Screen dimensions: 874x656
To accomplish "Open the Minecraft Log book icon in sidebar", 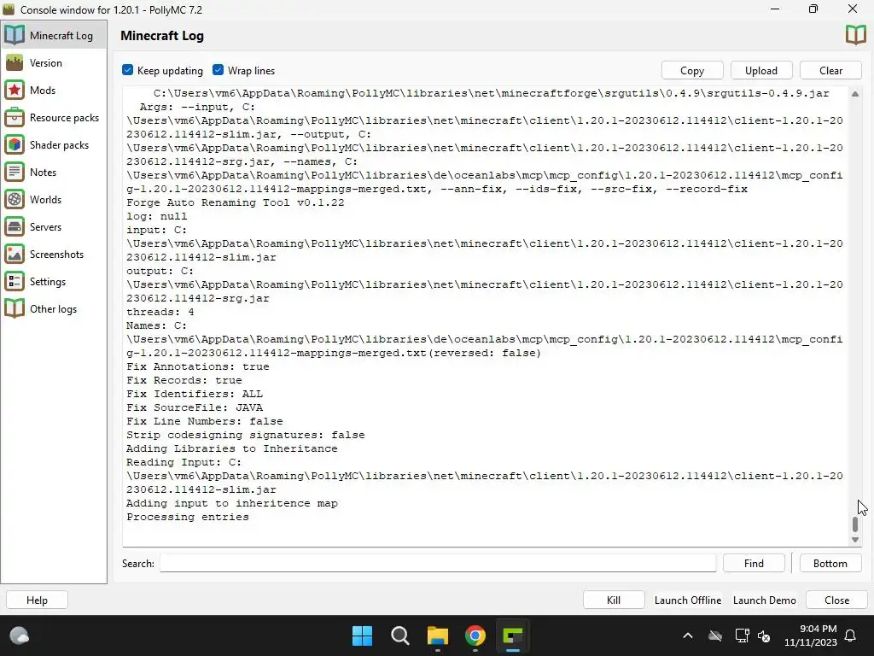I will click(15, 35).
